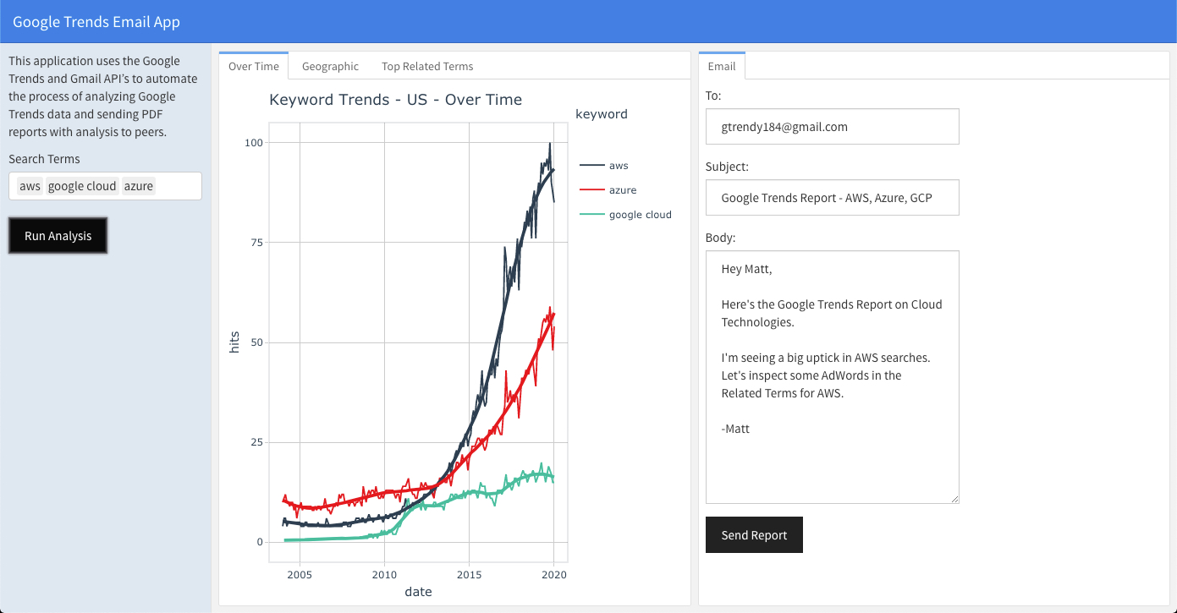Click the Subject input field
This screenshot has height=613, width=1177.
click(833, 198)
